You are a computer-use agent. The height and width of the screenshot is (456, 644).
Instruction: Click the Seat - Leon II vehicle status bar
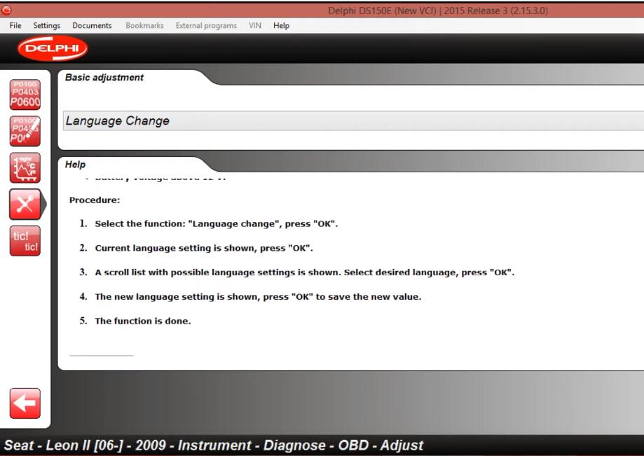214,445
